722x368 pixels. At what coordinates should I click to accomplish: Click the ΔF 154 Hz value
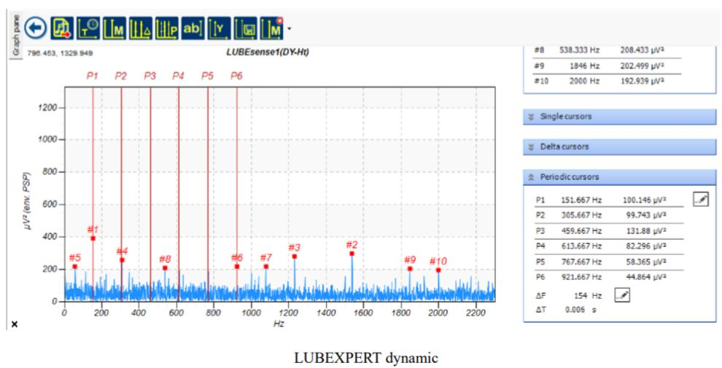[x=589, y=296]
